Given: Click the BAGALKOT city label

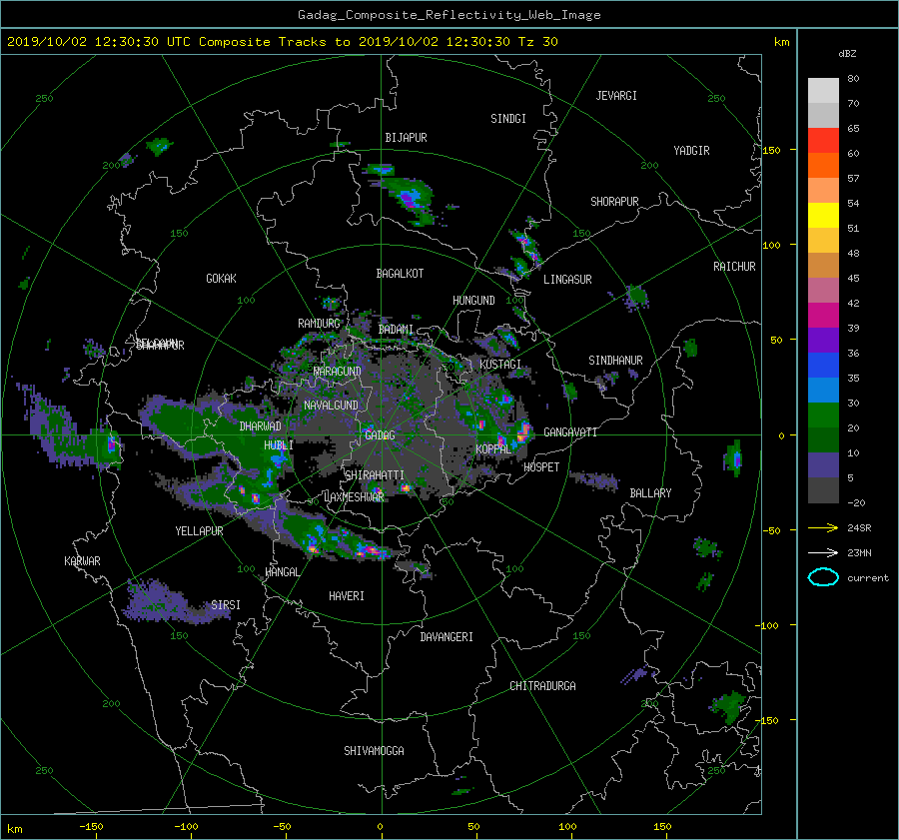Looking at the screenshot, I should pyautogui.click(x=400, y=274).
